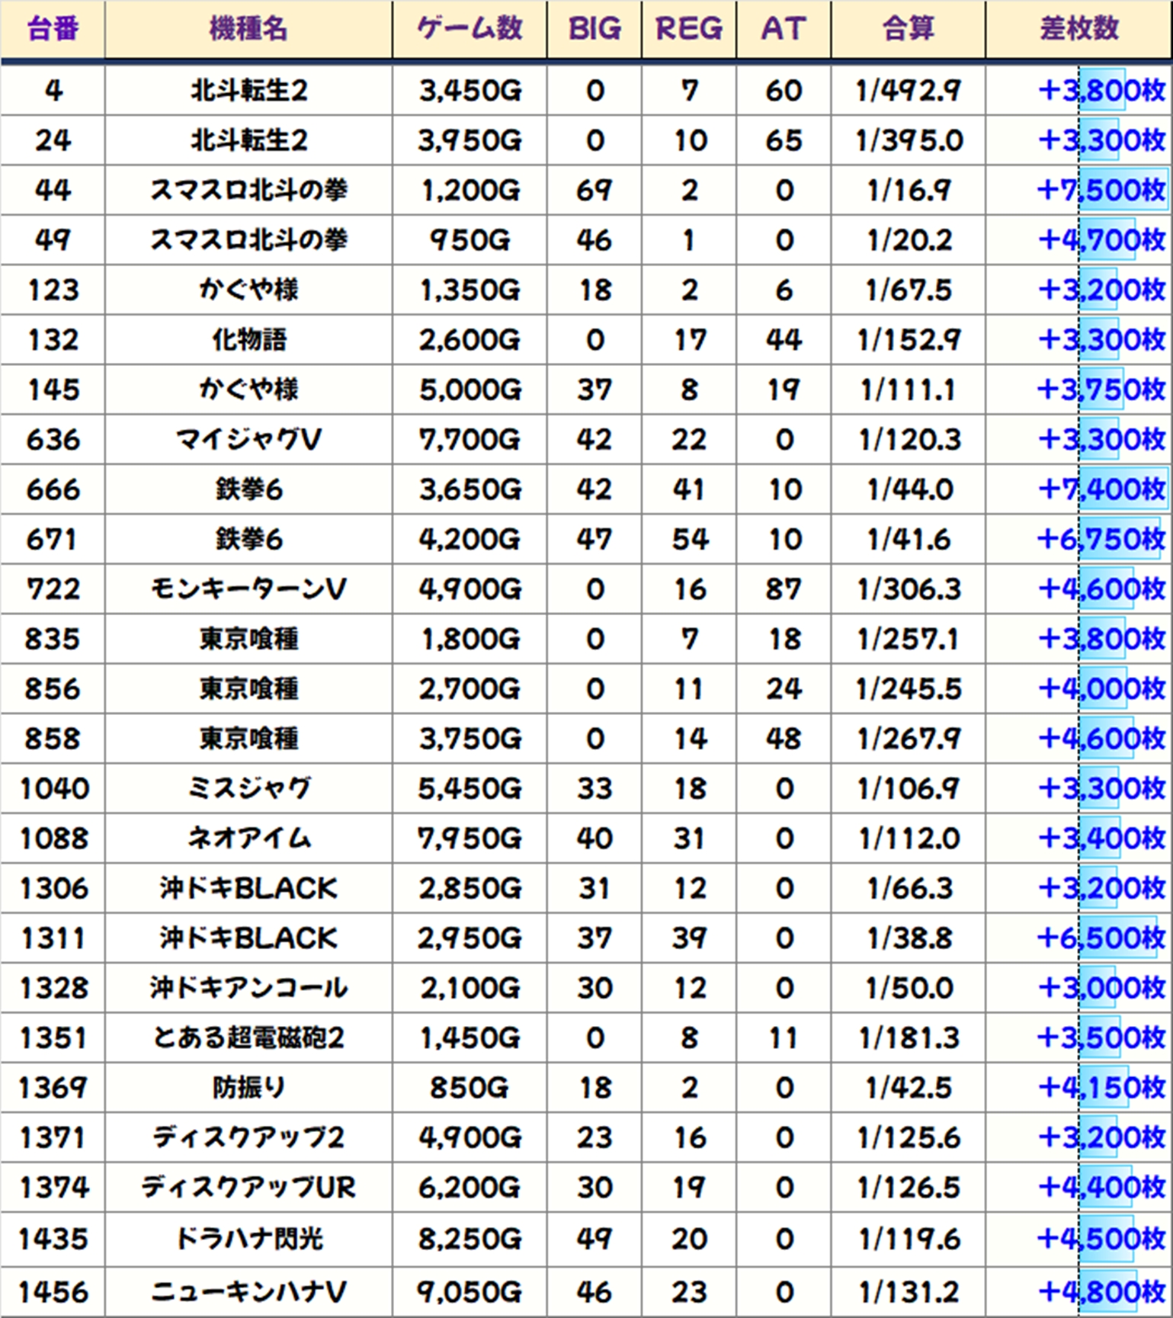Click the 1/16.9 combined probability cell
This screenshot has height=1318, width=1173.
[908, 190]
